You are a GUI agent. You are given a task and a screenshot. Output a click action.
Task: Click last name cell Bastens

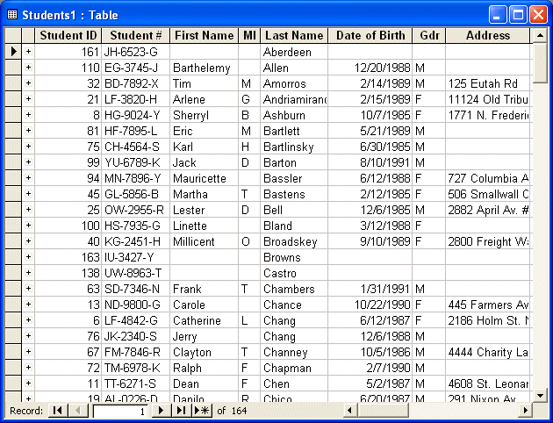[294, 194]
